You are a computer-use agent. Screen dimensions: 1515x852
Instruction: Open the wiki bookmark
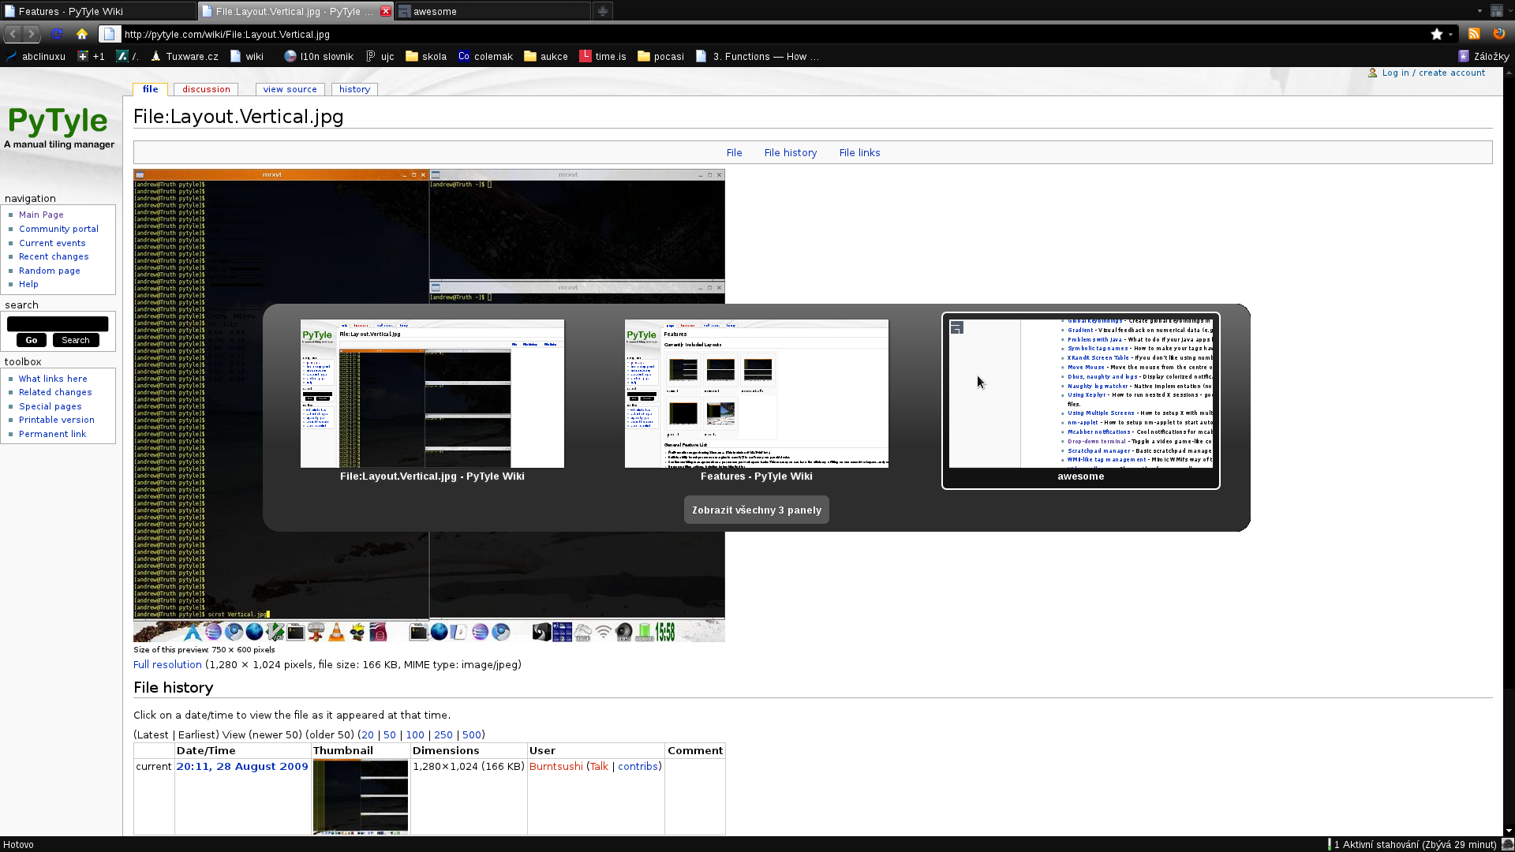246,57
